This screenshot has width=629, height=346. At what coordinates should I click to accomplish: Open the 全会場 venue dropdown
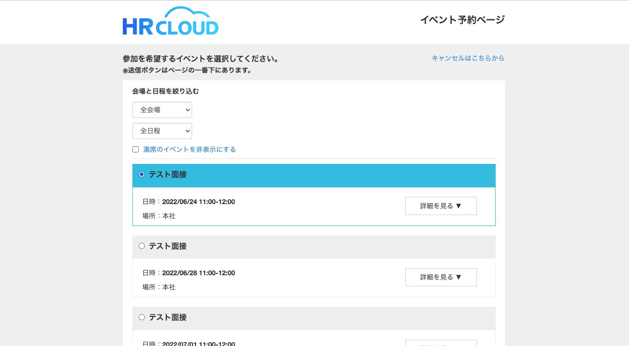pyautogui.click(x=162, y=110)
